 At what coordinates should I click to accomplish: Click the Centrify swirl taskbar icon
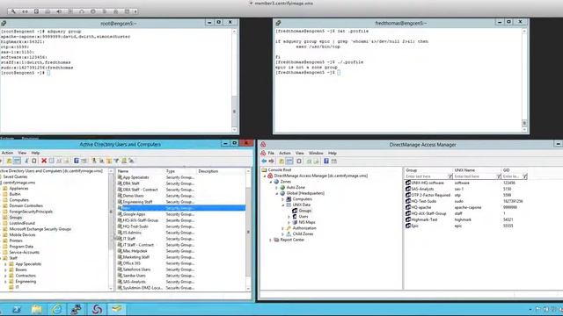[x=97, y=309]
